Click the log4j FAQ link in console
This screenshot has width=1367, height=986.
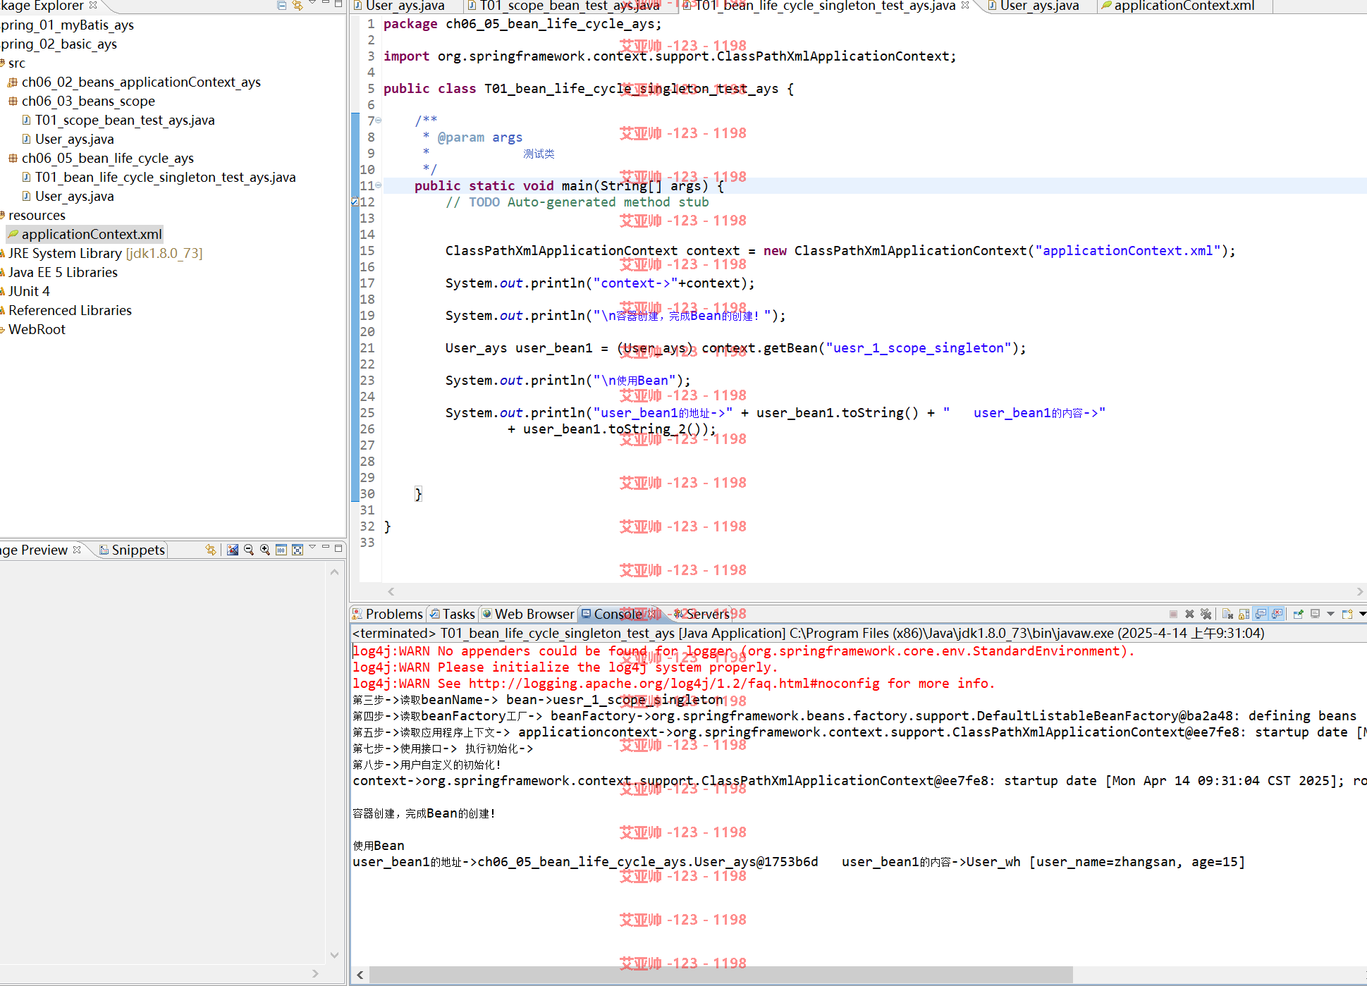point(674,683)
